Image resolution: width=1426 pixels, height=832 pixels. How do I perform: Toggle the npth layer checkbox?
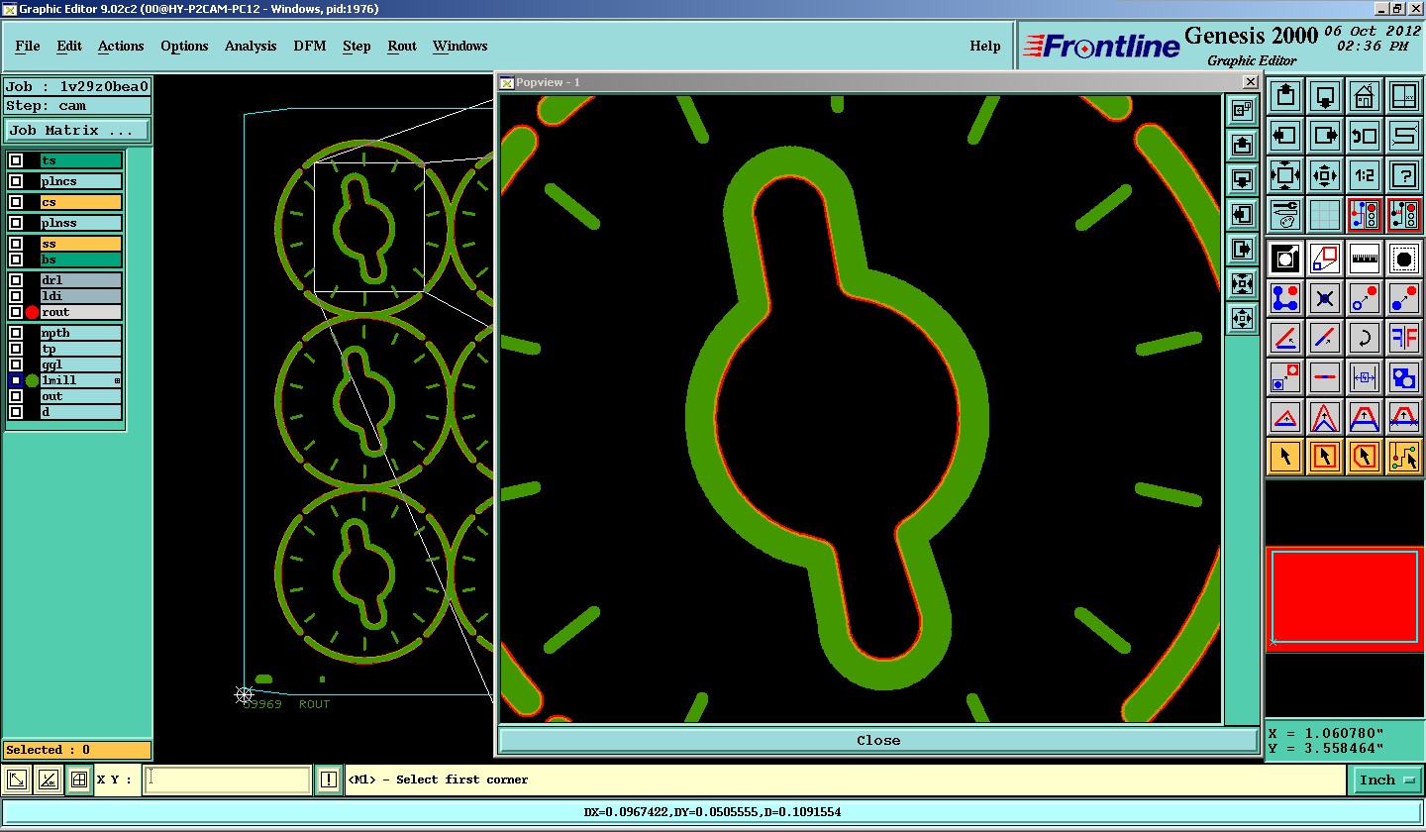point(16,333)
